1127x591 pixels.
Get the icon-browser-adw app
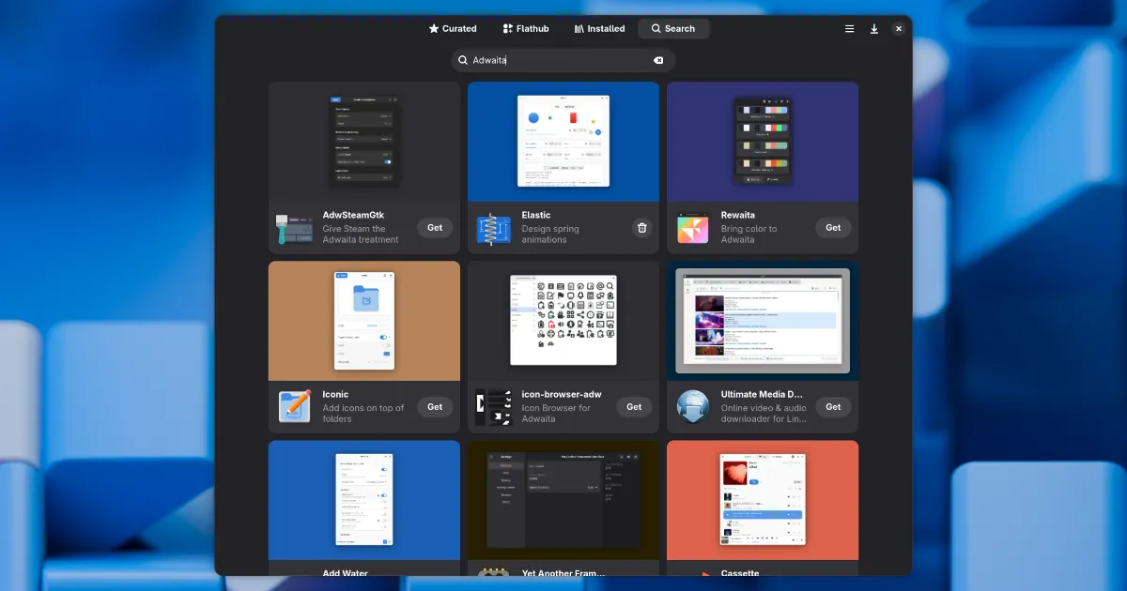pyautogui.click(x=634, y=406)
